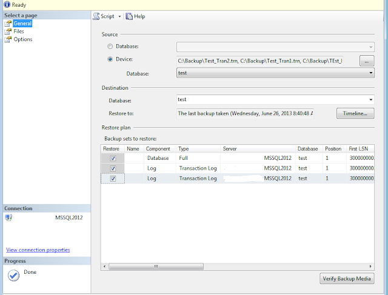
Task: Select the Device source radio button
Action: [x=110, y=59]
